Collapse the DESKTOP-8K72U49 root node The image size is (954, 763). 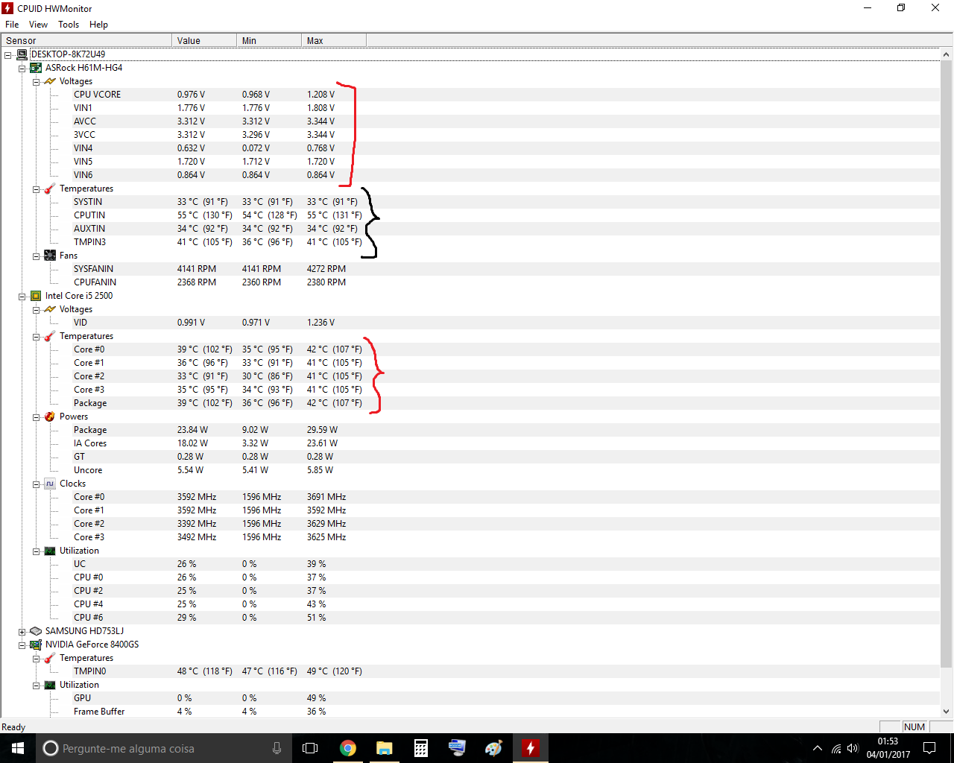8,55
